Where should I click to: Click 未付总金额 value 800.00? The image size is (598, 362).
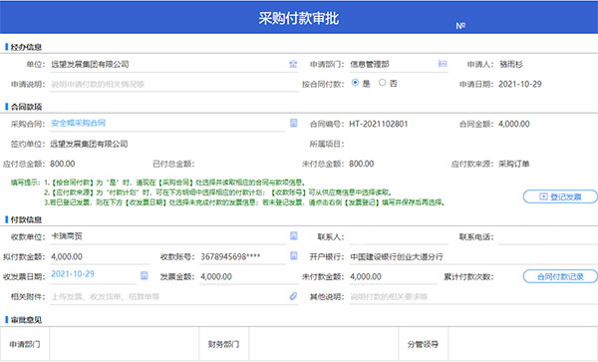pyautogui.click(x=362, y=164)
